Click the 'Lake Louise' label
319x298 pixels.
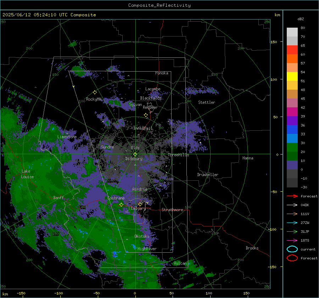28,174
